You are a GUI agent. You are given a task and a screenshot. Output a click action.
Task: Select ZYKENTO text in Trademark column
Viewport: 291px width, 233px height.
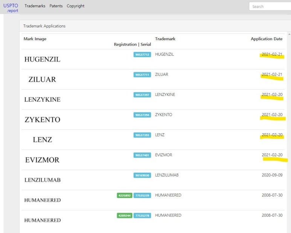click(x=163, y=115)
